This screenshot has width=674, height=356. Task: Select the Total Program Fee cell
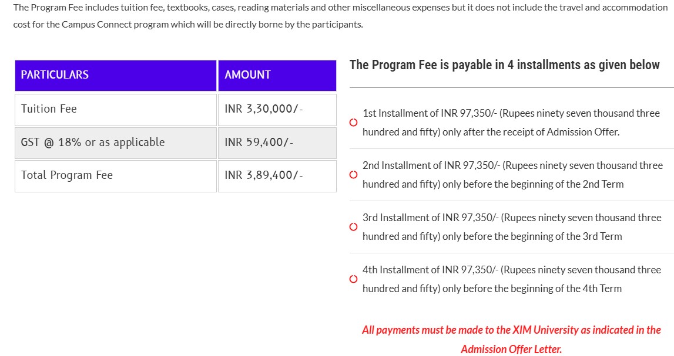[x=67, y=175]
